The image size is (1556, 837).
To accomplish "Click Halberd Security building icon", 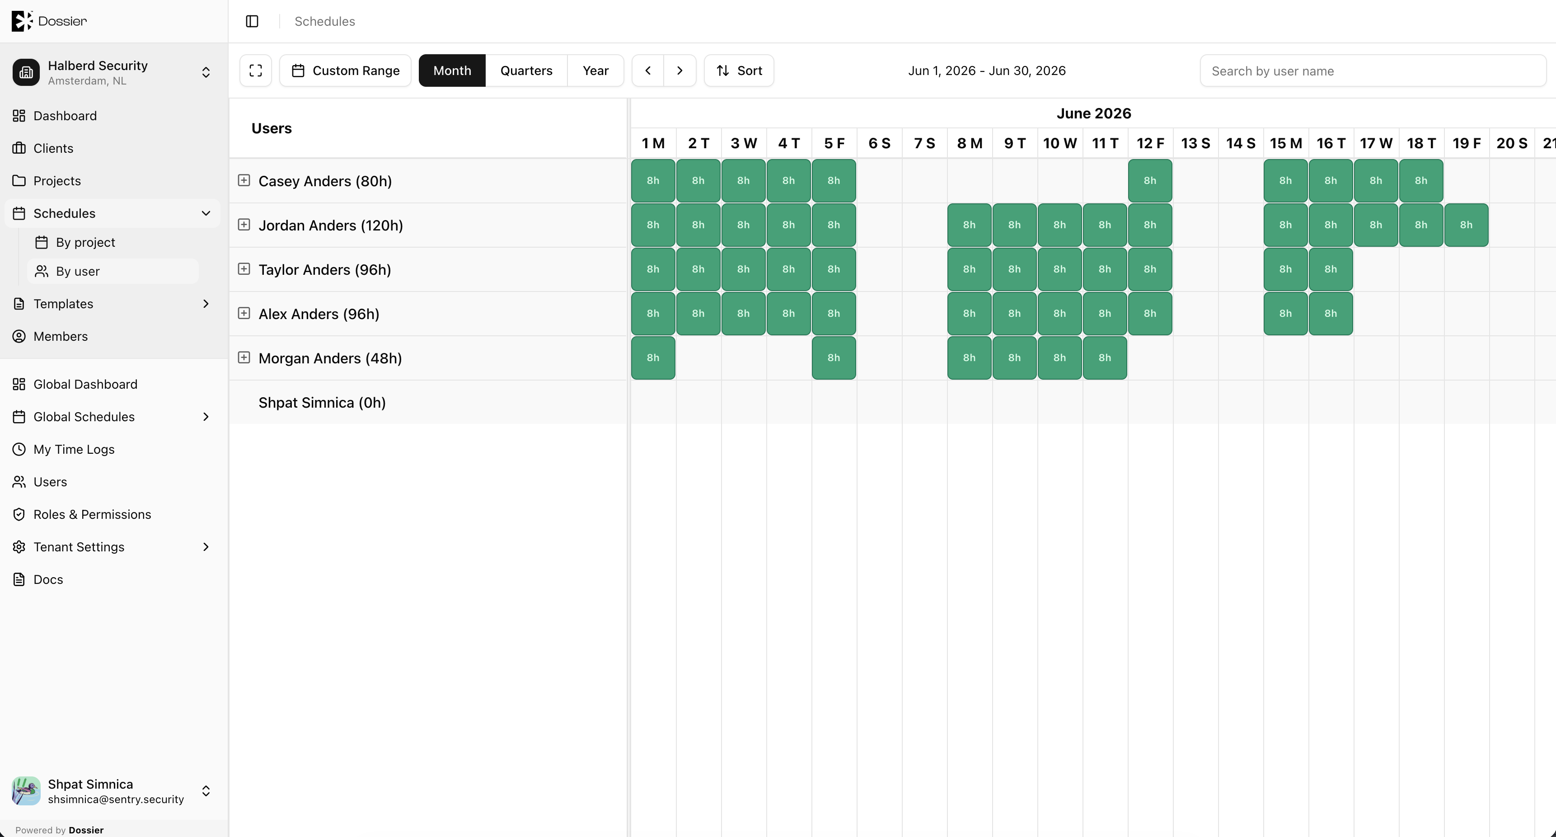I will 26,72.
